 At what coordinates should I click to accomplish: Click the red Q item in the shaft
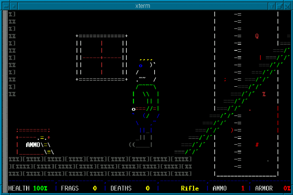(257, 36)
